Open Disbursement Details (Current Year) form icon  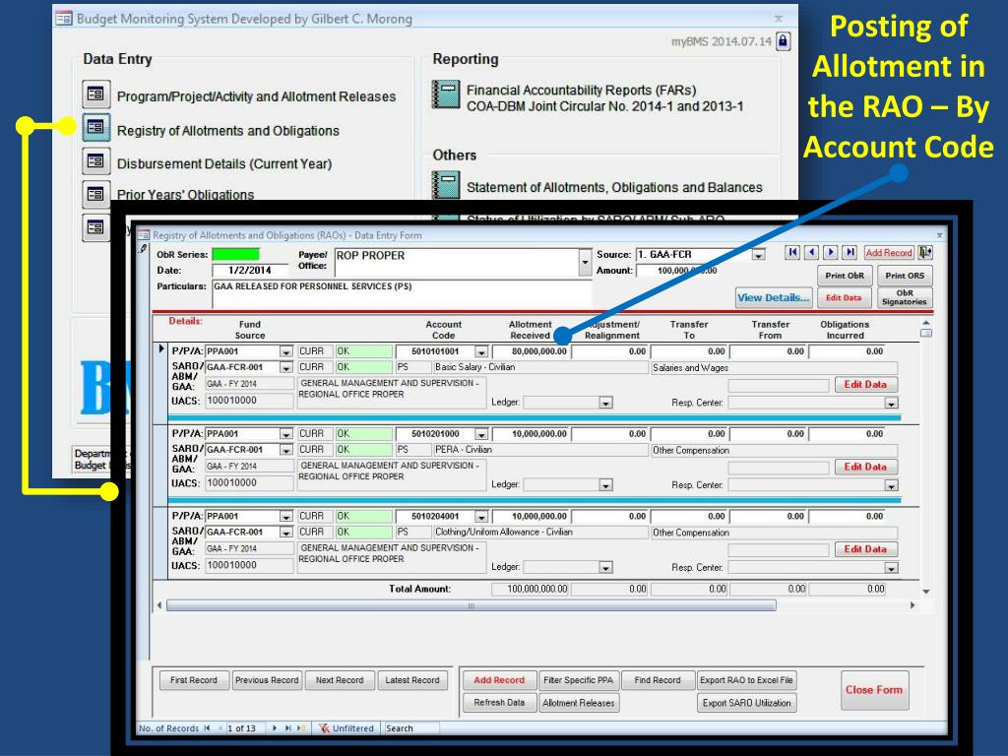click(x=95, y=160)
